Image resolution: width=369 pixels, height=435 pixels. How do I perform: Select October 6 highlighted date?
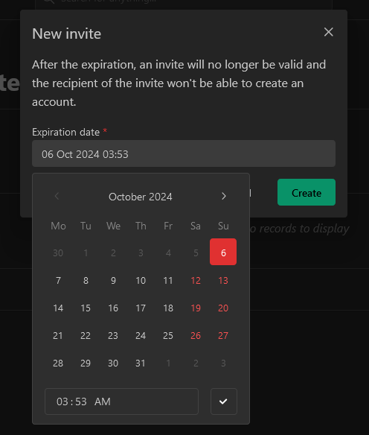click(x=223, y=252)
